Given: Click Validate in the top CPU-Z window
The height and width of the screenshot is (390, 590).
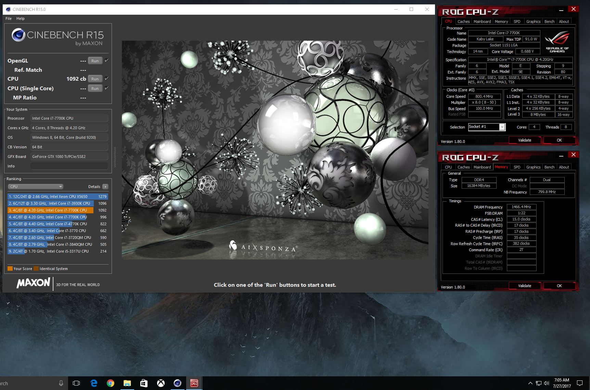Looking at the screenshot, I should point(525,140).
